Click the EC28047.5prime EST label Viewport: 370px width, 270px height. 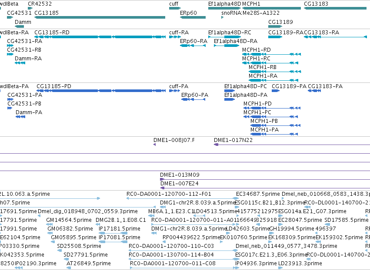[300, 220]
